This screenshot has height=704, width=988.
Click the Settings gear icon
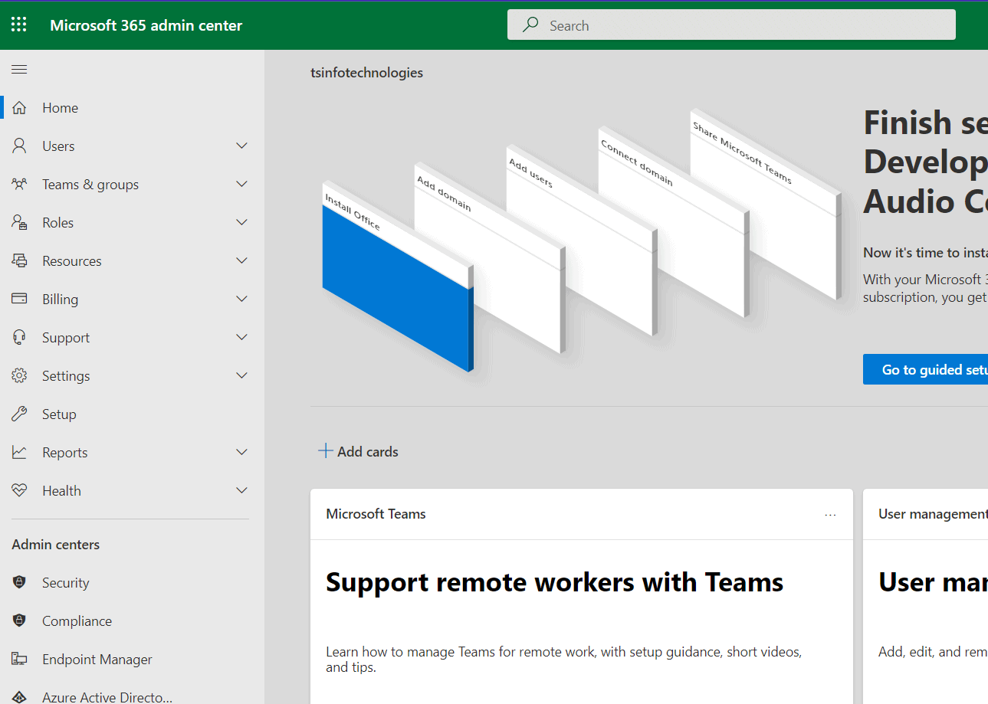coord(19,376)
